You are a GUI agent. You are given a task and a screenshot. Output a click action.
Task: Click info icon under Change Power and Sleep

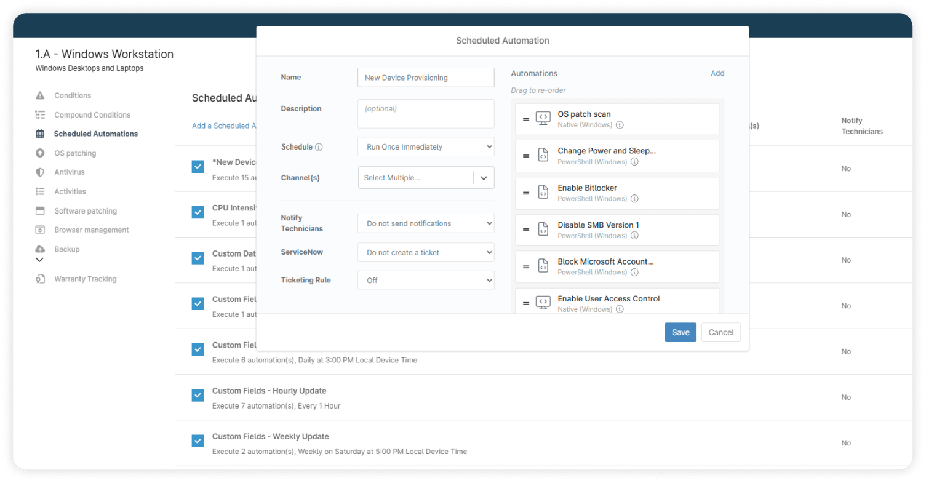634,162
